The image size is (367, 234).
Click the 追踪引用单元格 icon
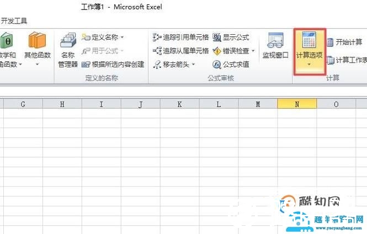click(157, 37)
